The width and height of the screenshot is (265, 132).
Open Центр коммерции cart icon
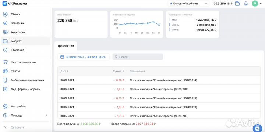(x=5, y=62)
